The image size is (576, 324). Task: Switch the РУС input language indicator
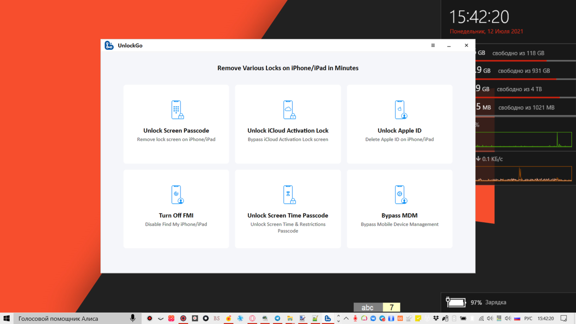[528, 318]
